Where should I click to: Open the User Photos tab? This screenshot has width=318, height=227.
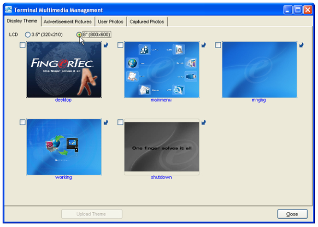pyautogui.click(x=111, y=22)
